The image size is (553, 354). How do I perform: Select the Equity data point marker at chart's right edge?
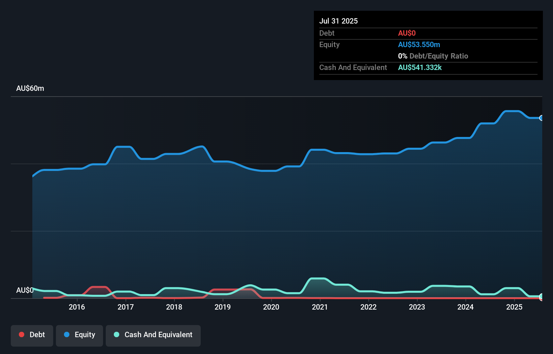[x=542, y=118]
